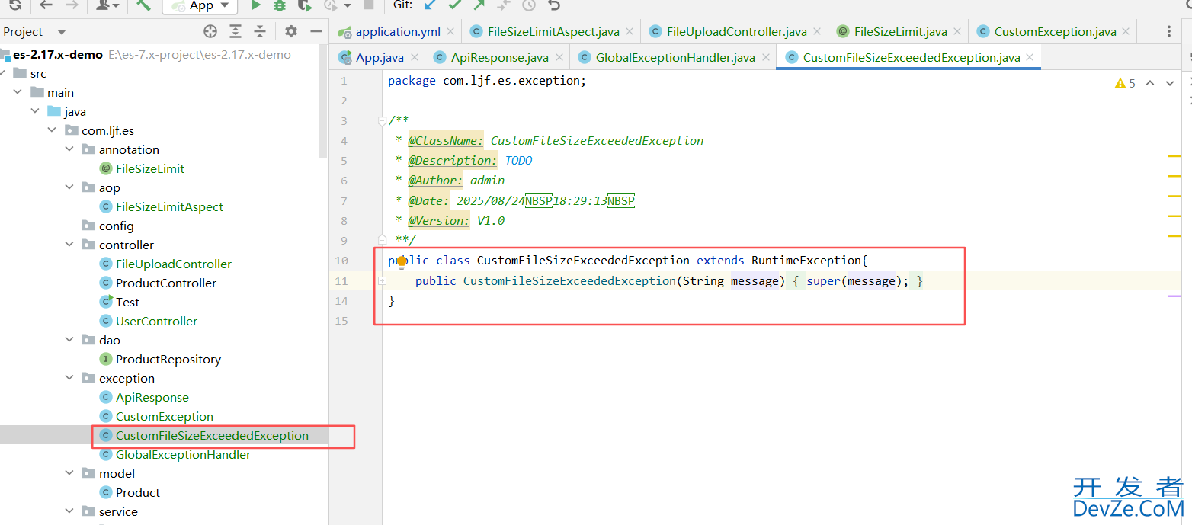
Task: Click the Forward navigation arrow
Action: click(72, 5)
